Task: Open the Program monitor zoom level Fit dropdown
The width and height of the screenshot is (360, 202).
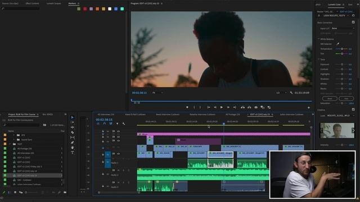Action: [x=158, y=93]
